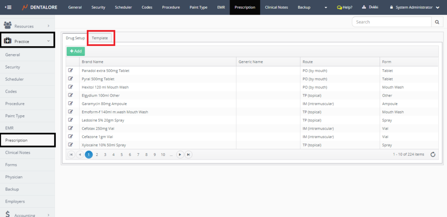The height and width of the screenshot is (217, 447).
Task: Go to next page using arrow
Action: (x=180, y=155)
